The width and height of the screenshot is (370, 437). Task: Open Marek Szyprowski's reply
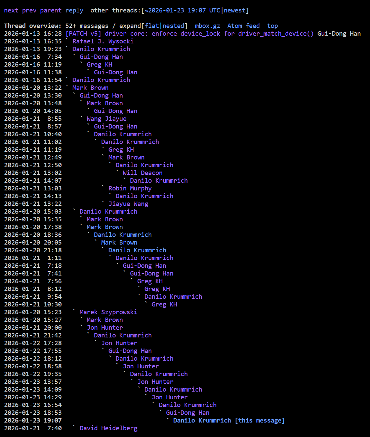pos(108,312)
